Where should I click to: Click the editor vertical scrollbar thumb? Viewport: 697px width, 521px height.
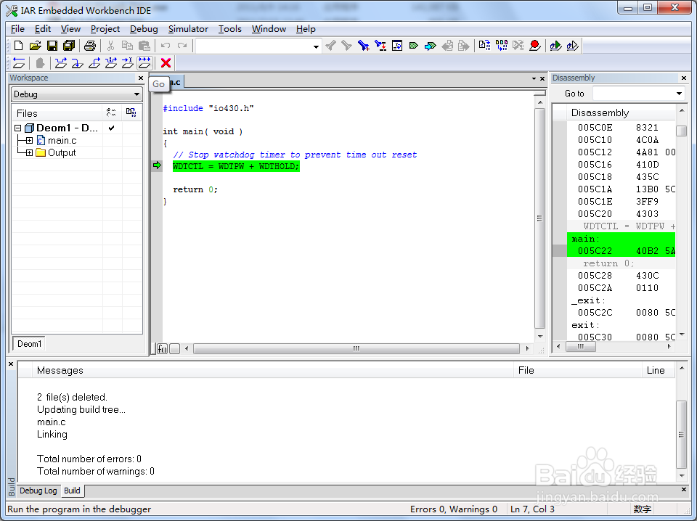(539, 218)
